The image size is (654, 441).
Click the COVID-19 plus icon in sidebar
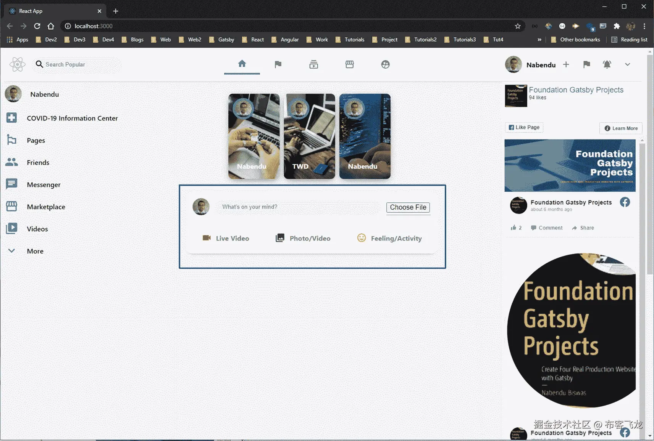coord(11,118)
